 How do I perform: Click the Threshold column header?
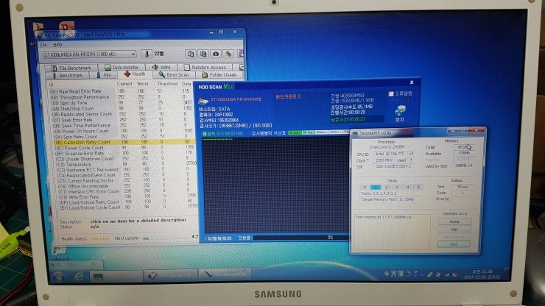pyautogui.click(x=167, y=84)
